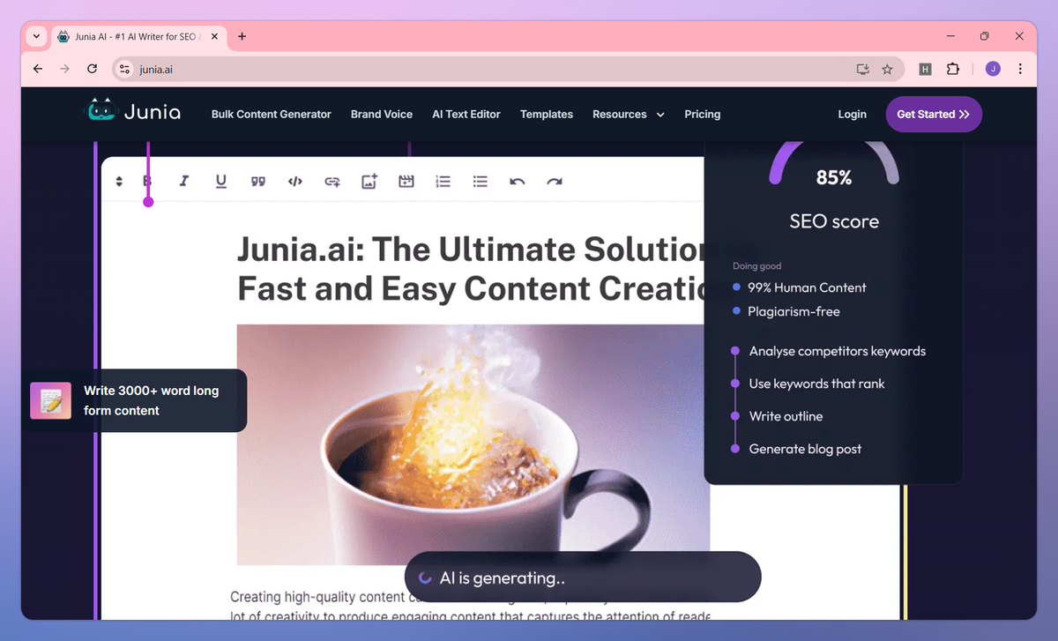Open the H browser extension

[x=925, y=69]
